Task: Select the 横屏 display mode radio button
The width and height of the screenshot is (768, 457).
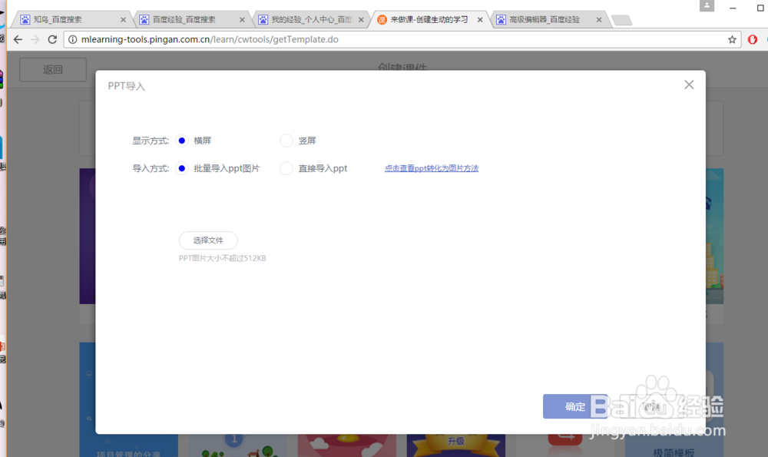Action: pos(182,141)
